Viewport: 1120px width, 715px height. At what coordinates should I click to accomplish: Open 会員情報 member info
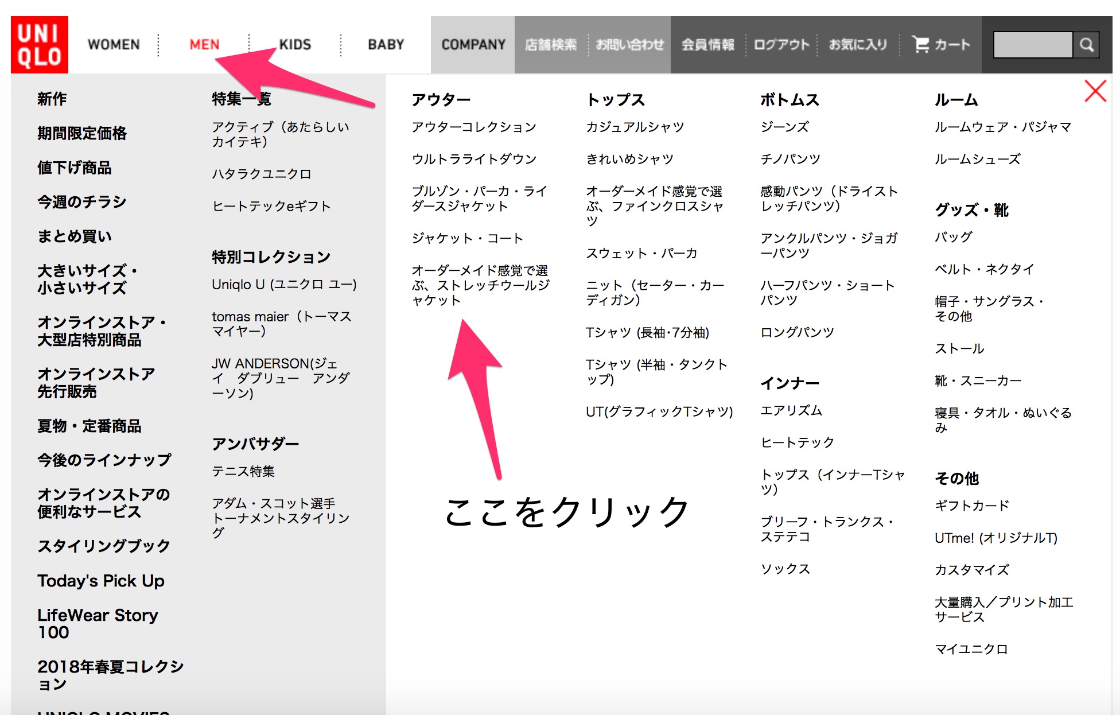(708, 45)
